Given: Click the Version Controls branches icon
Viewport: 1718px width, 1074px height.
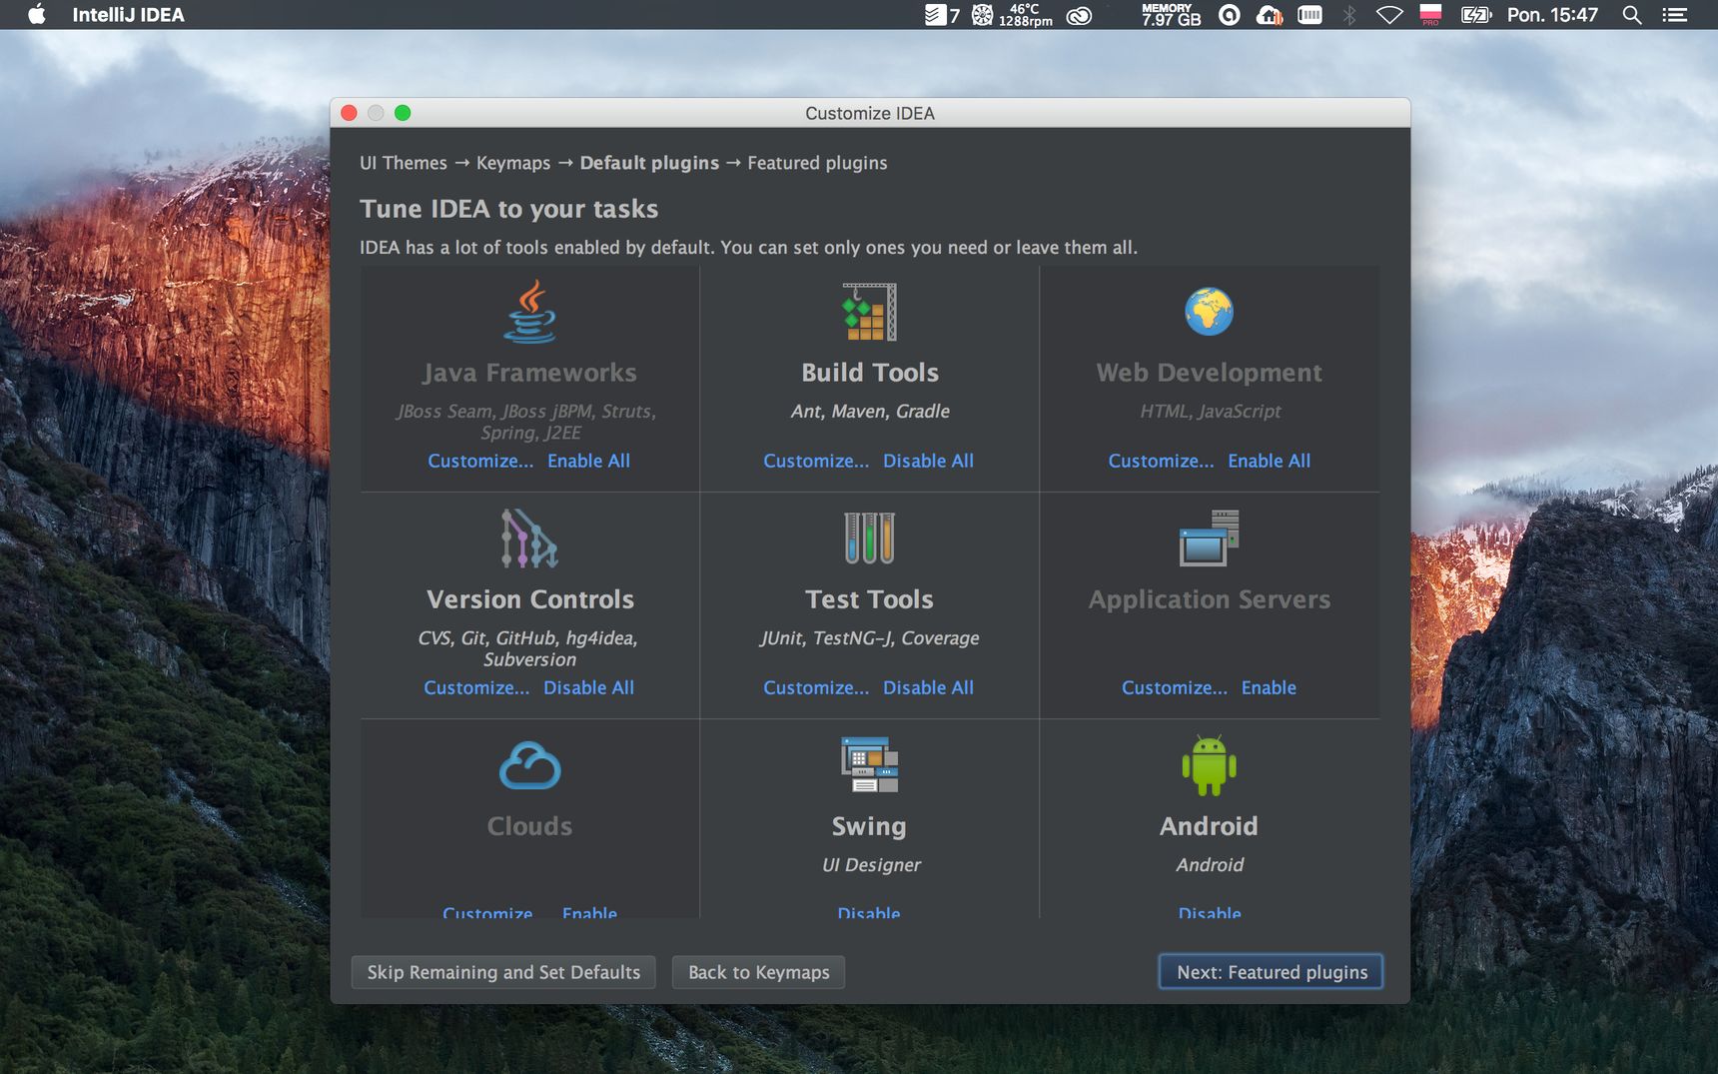Looking at the screenshot, I should click(529, 538).
